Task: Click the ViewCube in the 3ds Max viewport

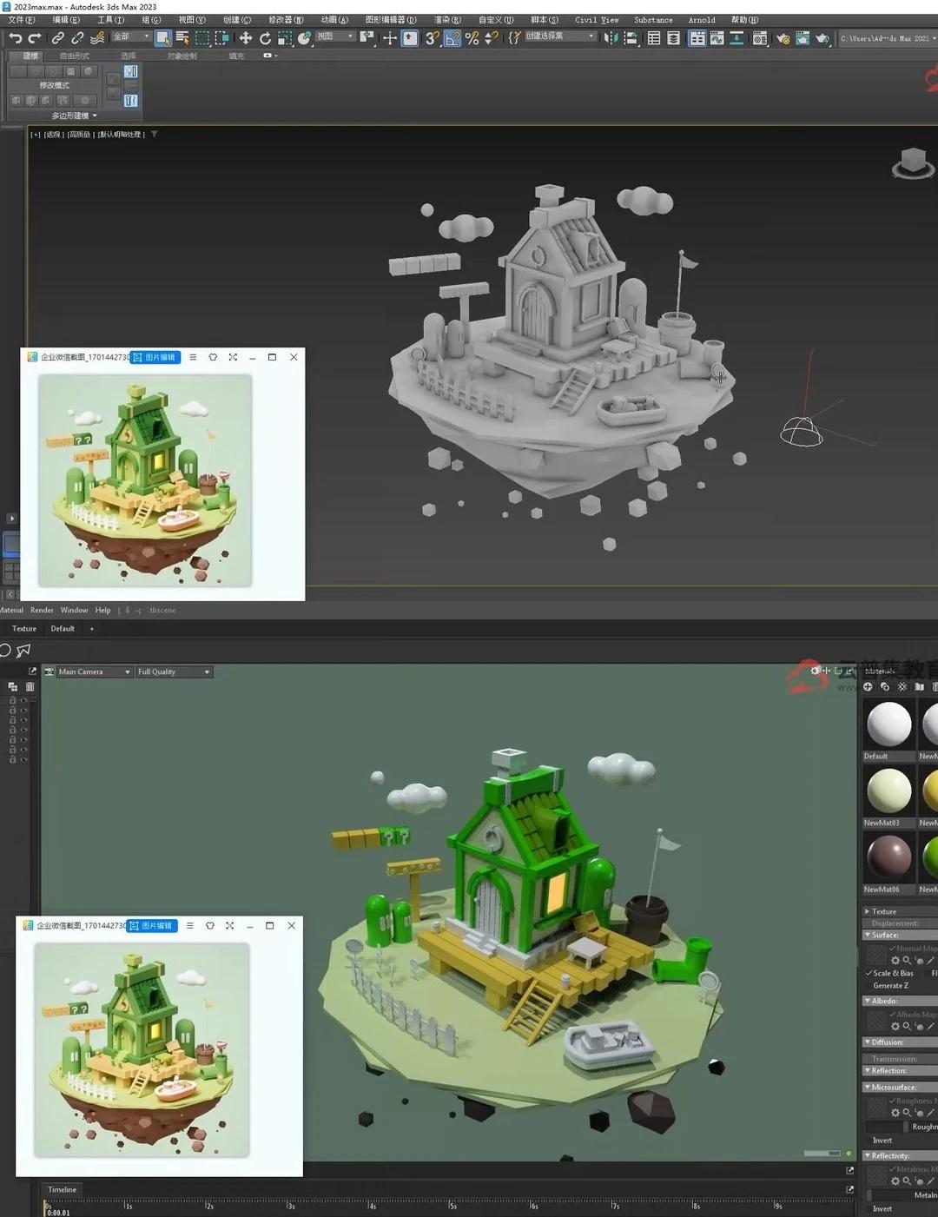Action: (913, 162)
